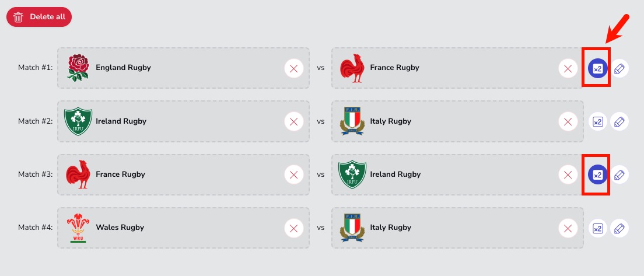The image size is (644, 276).
Task: Remove England Rugby from Match #1
Action: tap(293, 69)
